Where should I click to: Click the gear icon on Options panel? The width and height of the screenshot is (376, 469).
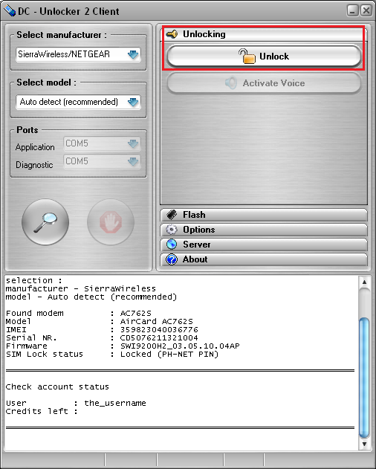coord(172,230)
